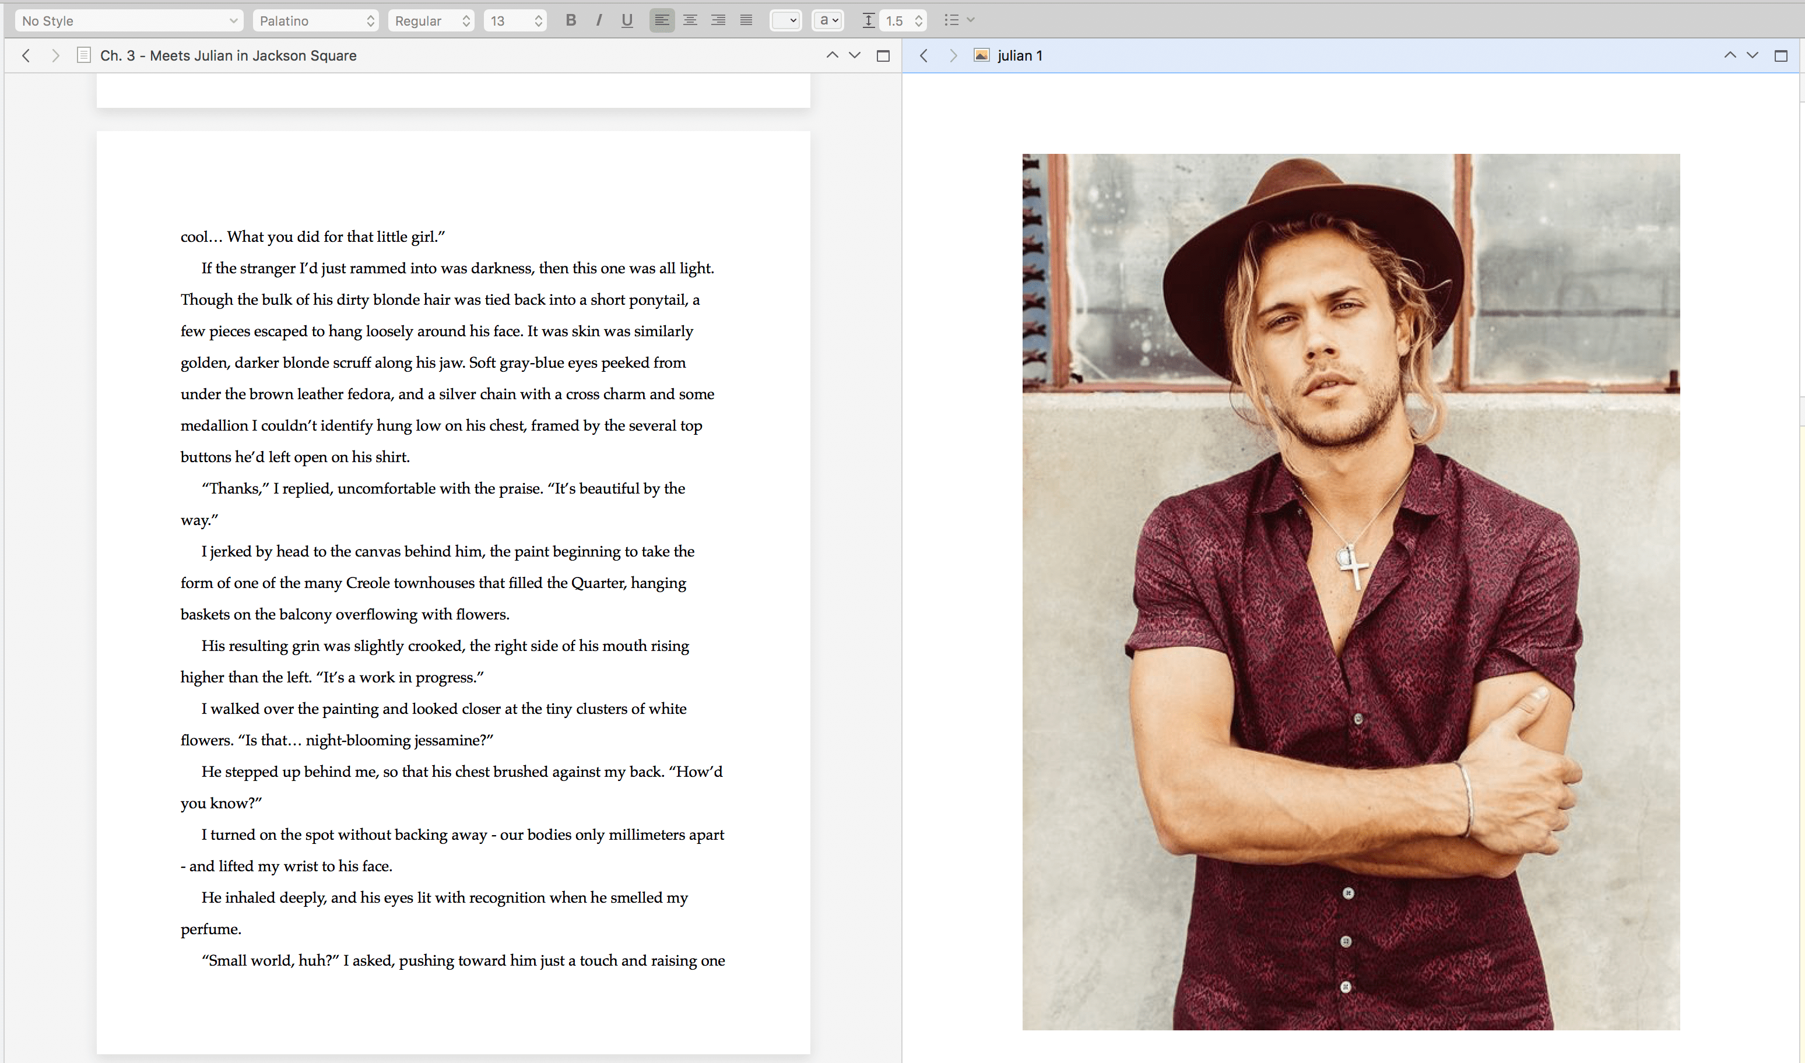Open the No Style paragraph style dropdown
The height and width of the screenshot is (1063, 1805).
pyautogui.click(x=129, y=21)
